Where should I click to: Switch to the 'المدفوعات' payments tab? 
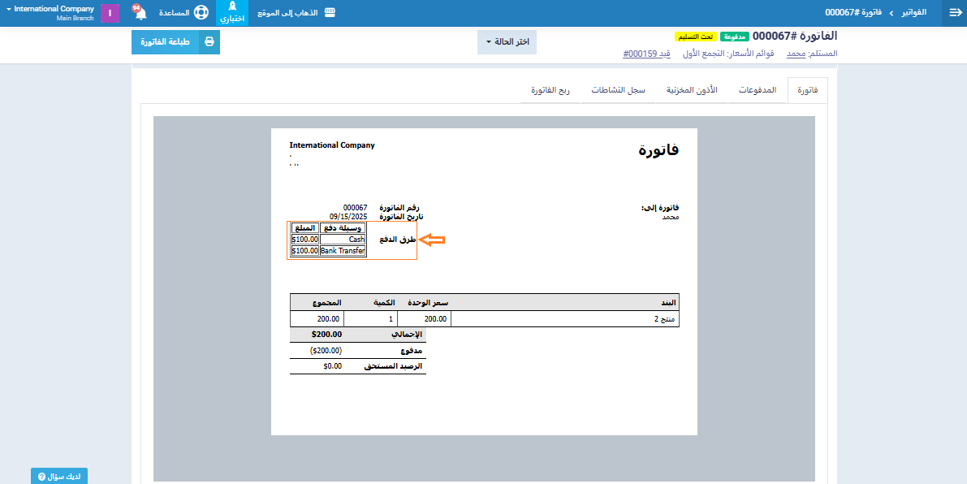758,90
